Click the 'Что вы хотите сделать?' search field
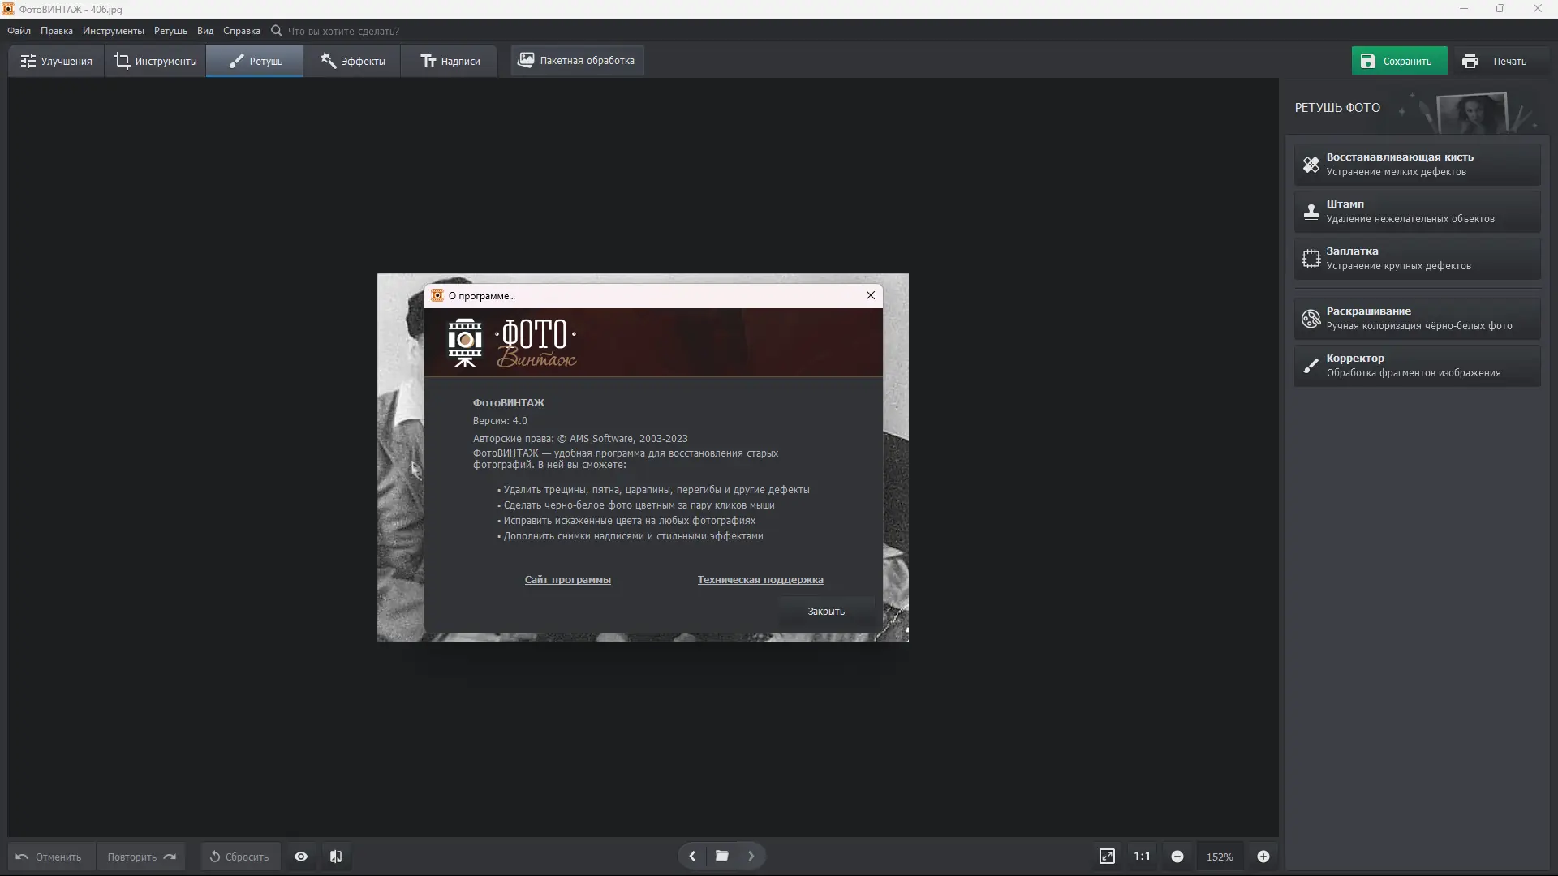The image size is (1558, 876). click(x=343, y=31)
